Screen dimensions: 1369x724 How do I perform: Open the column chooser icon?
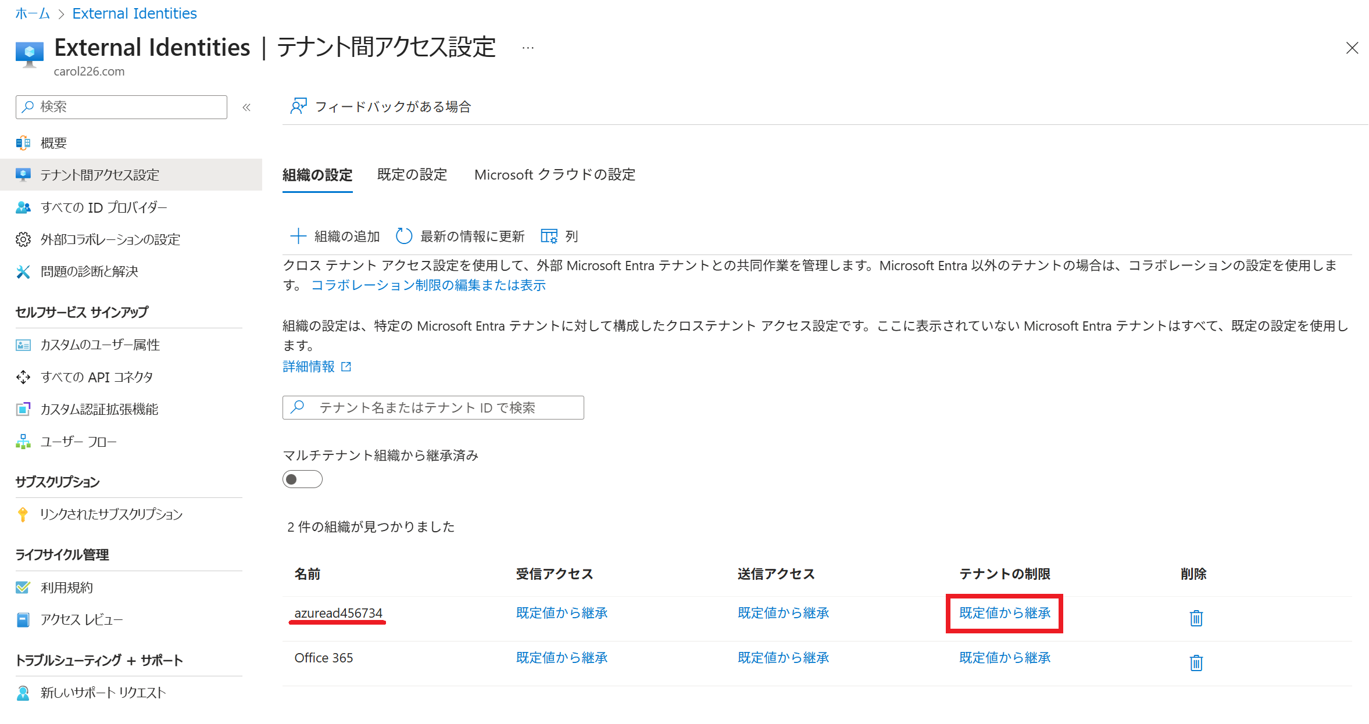(x=549, y=236)
